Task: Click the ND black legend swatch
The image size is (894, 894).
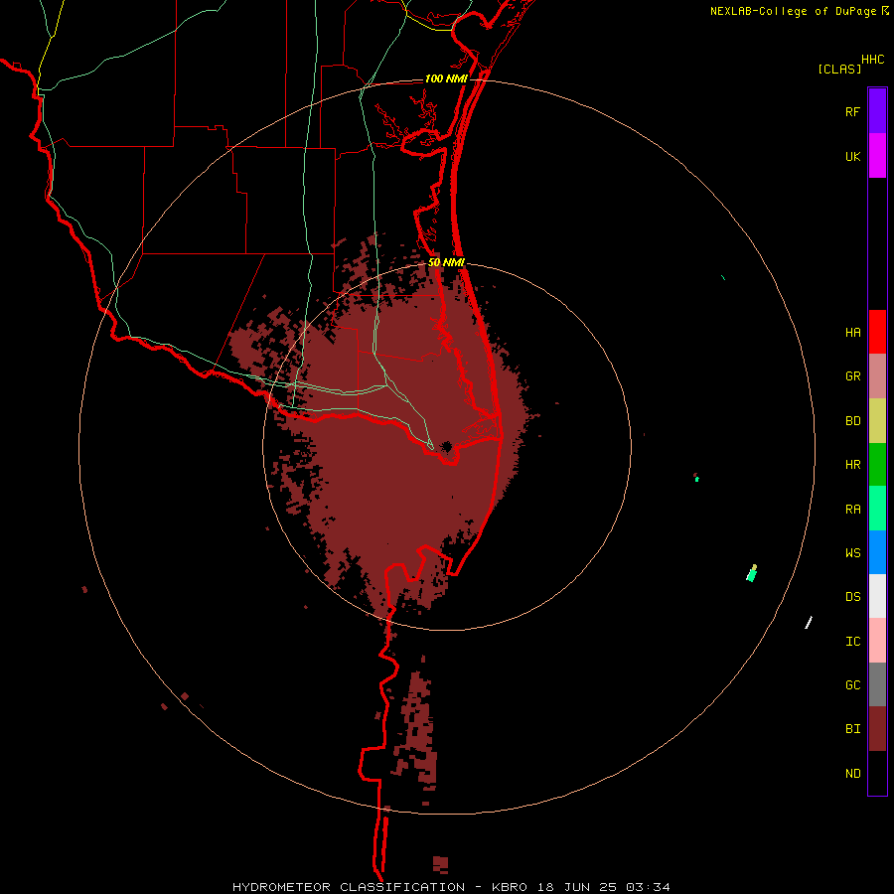Action: click(877, 773)
